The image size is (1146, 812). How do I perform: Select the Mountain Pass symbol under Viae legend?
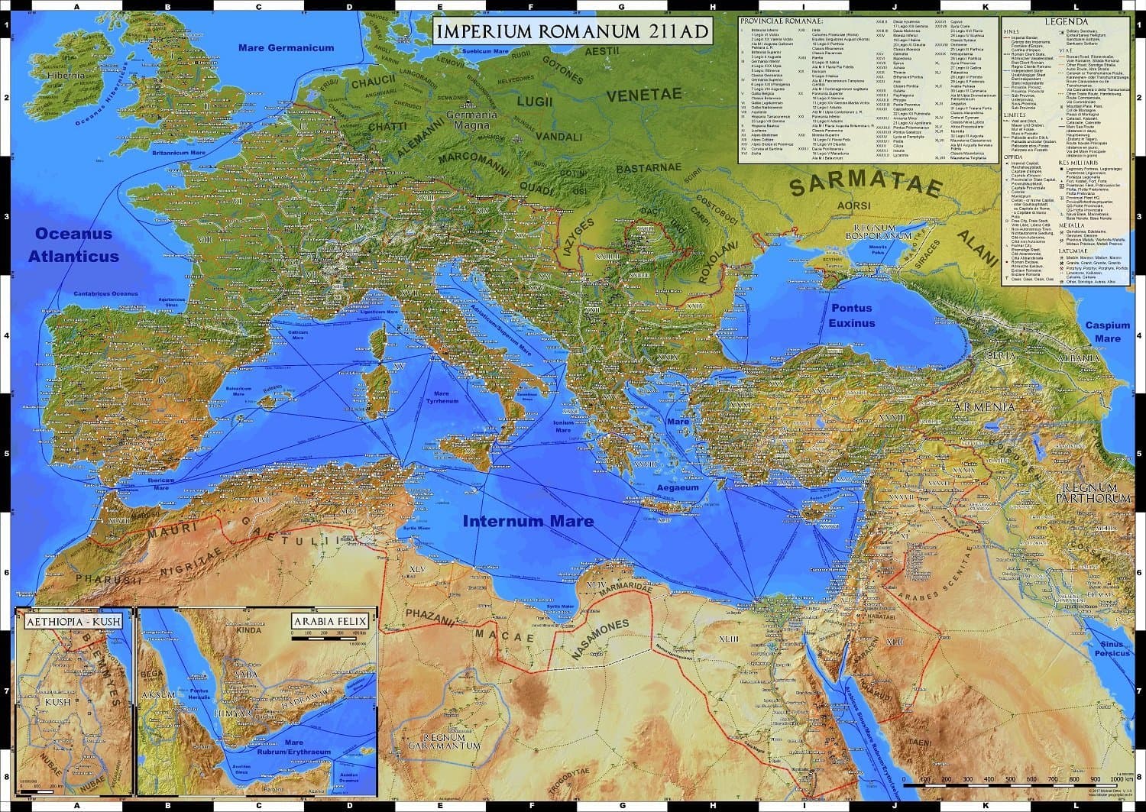1061,108
